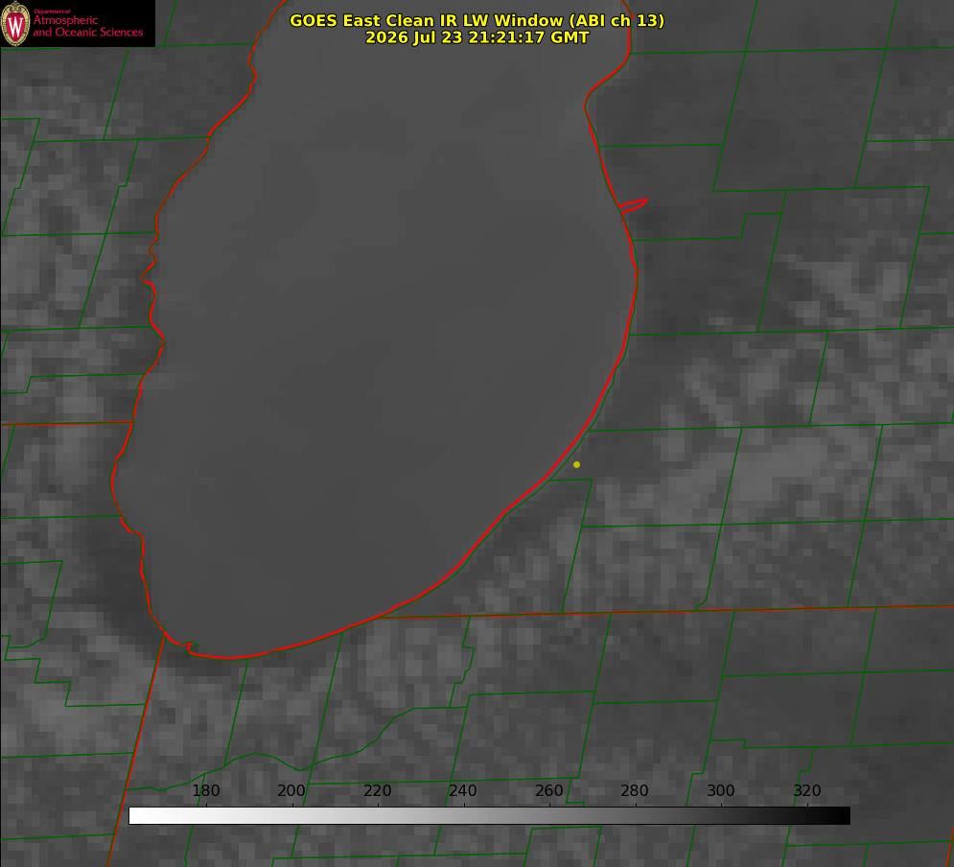The height and width of the screenshot is (867, 954).
Task: Click the "(ABI ch 13)" text in title
Action: tap(617, 20)
